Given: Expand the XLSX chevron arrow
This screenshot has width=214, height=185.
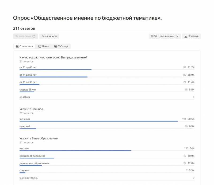Looking at the screenshot, I should [177, 36].
